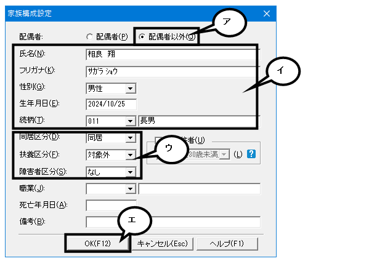Image resolution: width=369 pixels, height=269 pixels.
Task: Click the フリガナ field with ｻｶﾞﾗ ｼｮｳ
Action: click(x=173, y=71)
